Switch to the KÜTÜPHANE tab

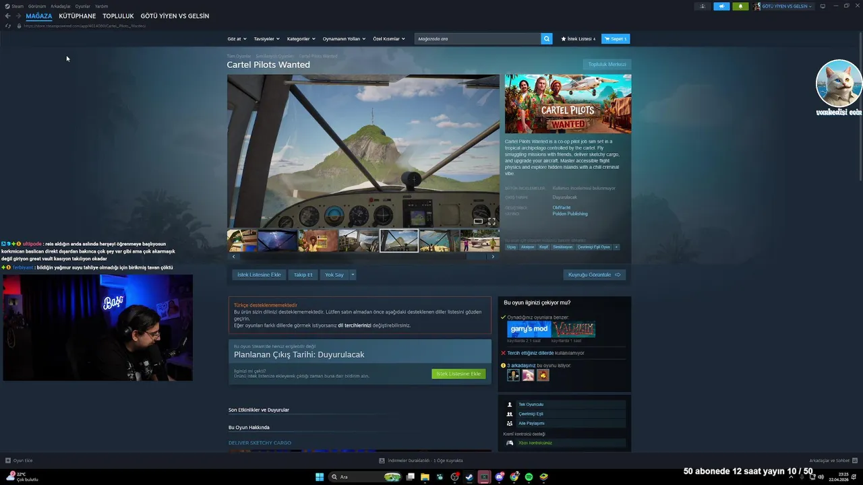[77, 16]
